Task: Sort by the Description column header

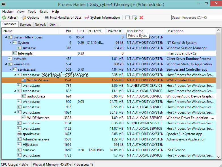Action: pyautogui.click(x=190, y=31)
